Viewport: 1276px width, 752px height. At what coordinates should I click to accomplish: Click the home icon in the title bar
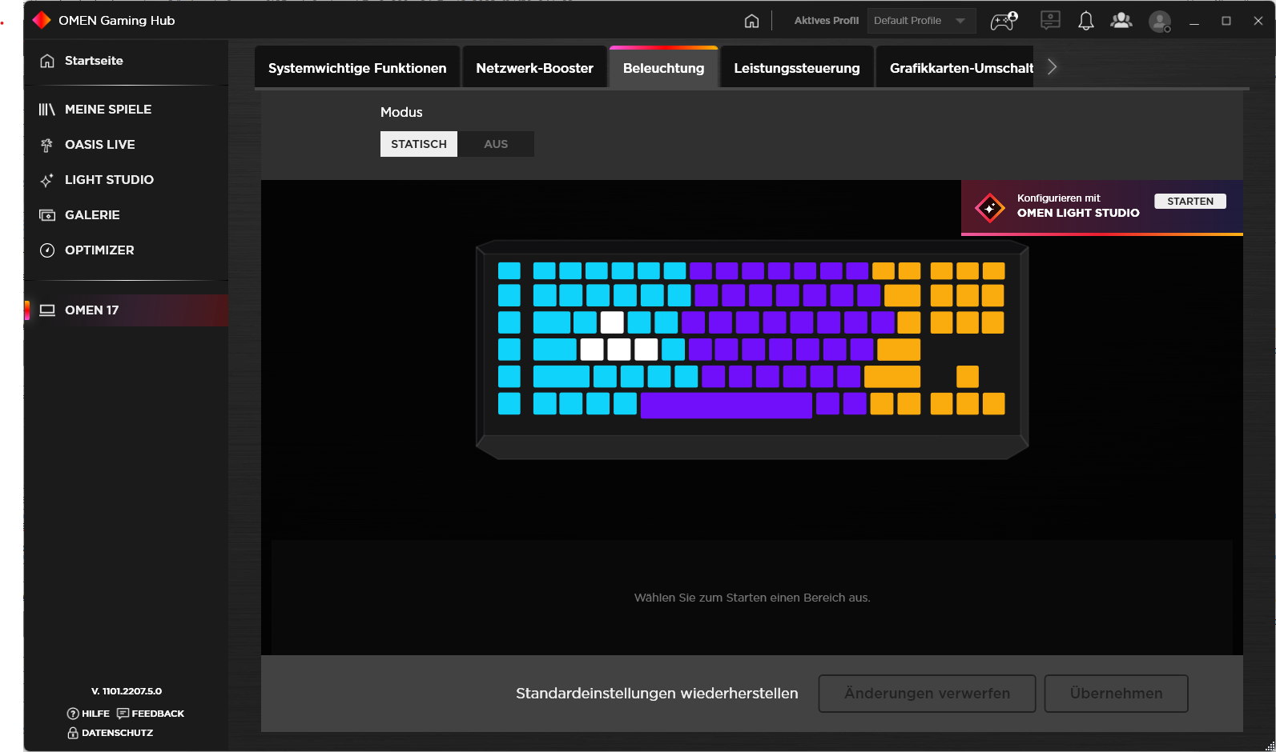click(751, 21)
